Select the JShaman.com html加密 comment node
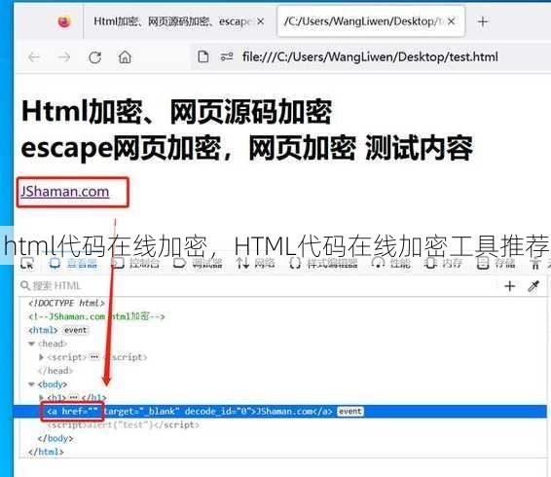551x477 pixels. (96, 316)
